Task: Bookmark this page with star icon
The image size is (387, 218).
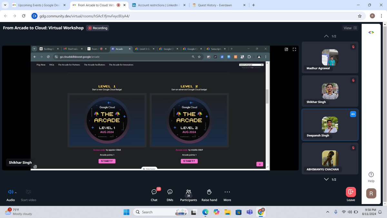Action: [x=360, y=16]
